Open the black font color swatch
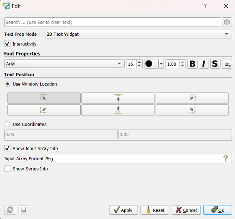This screenshot has height=219, width=235. point(151,64)
